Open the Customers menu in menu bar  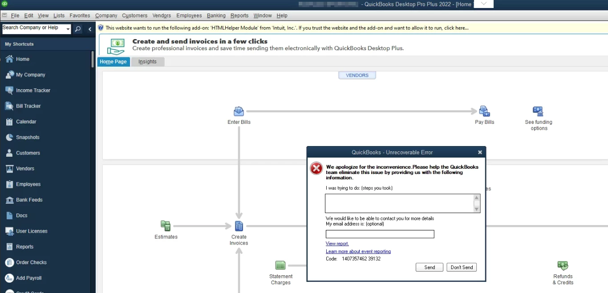click(134, 16)
